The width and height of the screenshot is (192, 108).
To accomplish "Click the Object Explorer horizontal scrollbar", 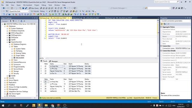I will pos(18,98).
